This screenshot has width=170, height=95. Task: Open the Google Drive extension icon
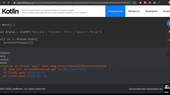click(154, 3)
